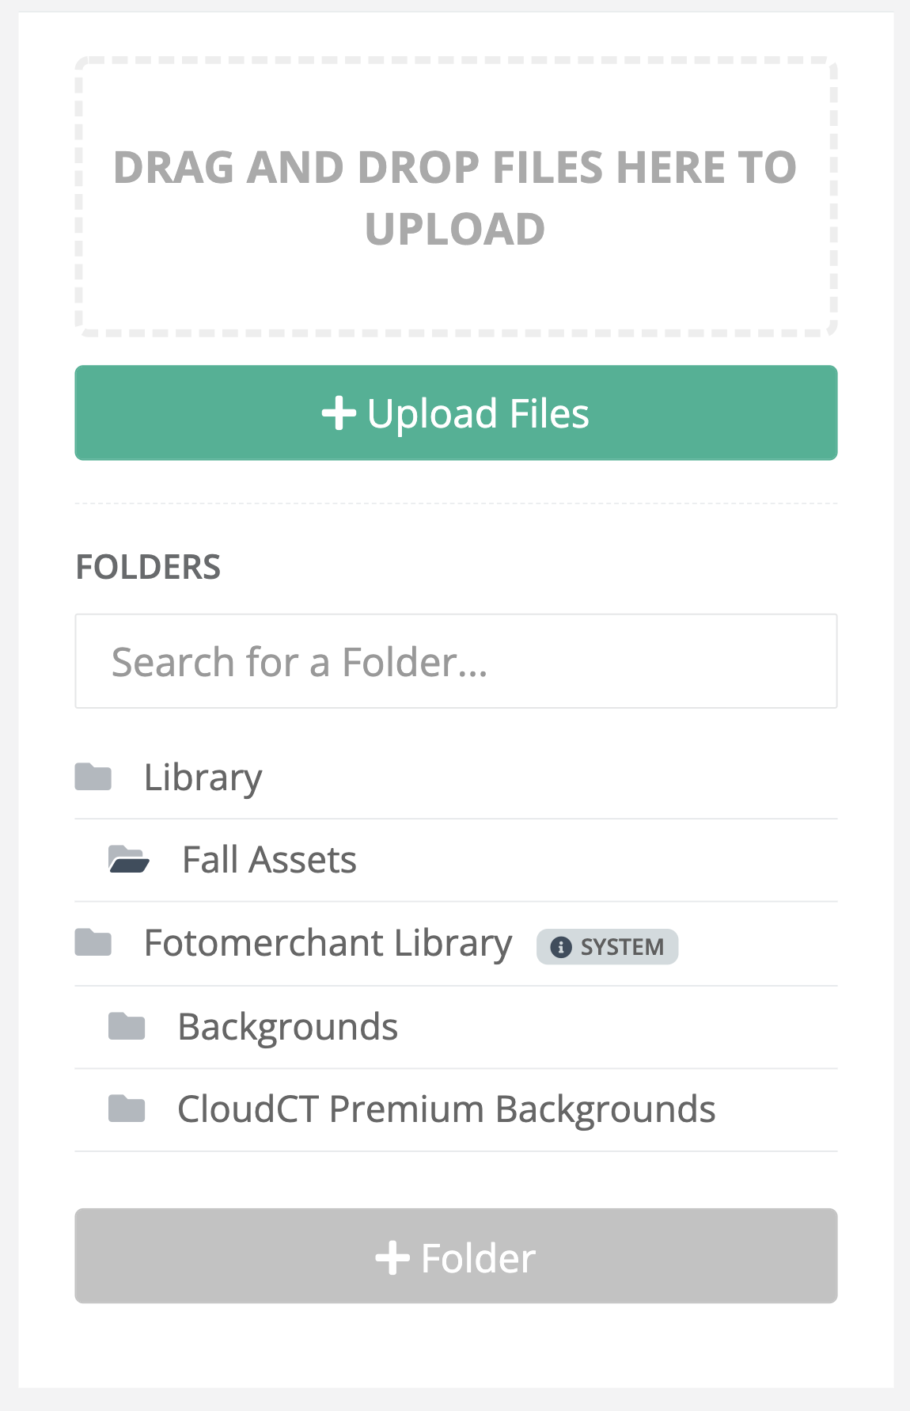Click the info icon in SYSTEM badge
The height and width of the screenshot is (1411, 910).
pos(561,947)
